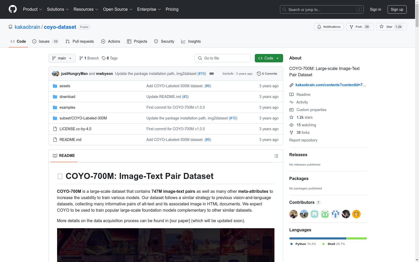
Task: Focus the Go to file search field
Action: coord(223,58)
